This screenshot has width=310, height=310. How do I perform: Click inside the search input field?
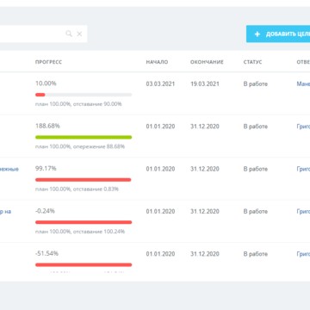tap(32, 34)
